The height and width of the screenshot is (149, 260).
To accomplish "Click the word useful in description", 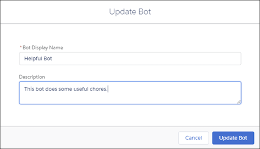I will 81,89.
